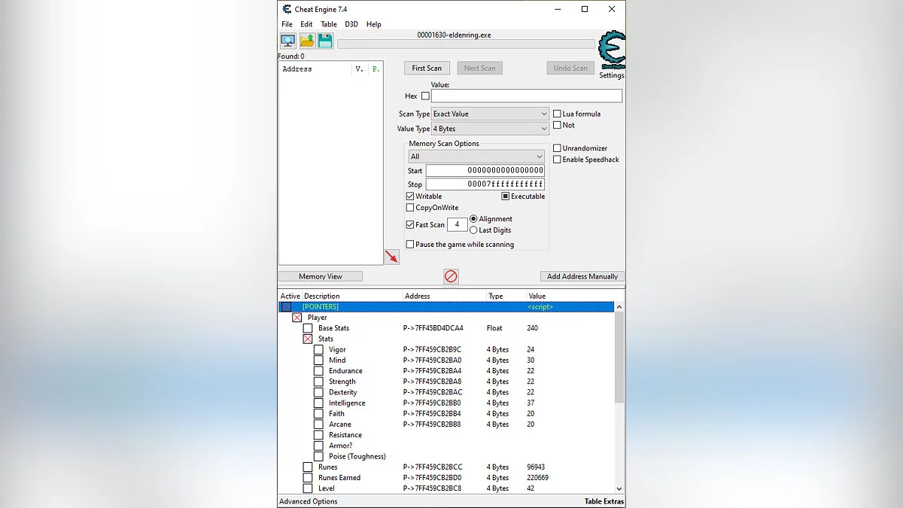The height and width of the screenshot is (508, 903).
Task: Click in the Value input field
Action: tap(527, 96)
